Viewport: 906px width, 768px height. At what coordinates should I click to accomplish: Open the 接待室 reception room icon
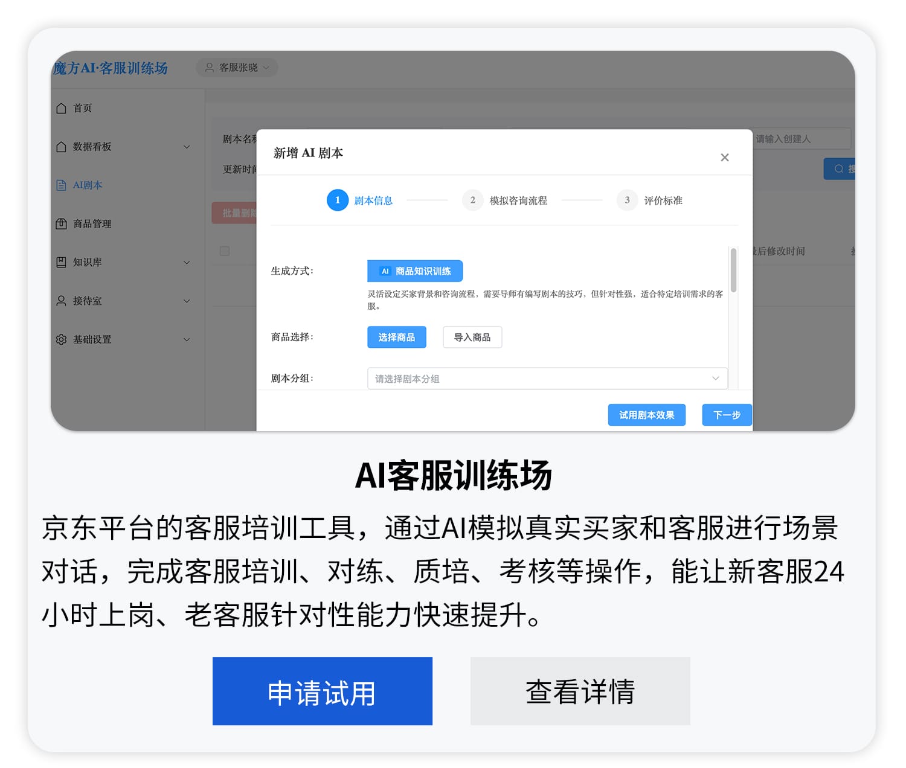(62, 301)
